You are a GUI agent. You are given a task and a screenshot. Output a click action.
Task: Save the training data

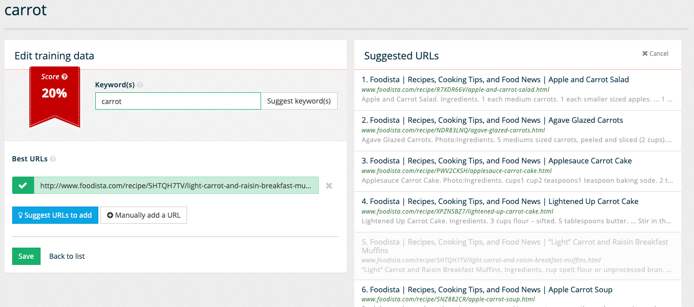(x=26, y=256)
